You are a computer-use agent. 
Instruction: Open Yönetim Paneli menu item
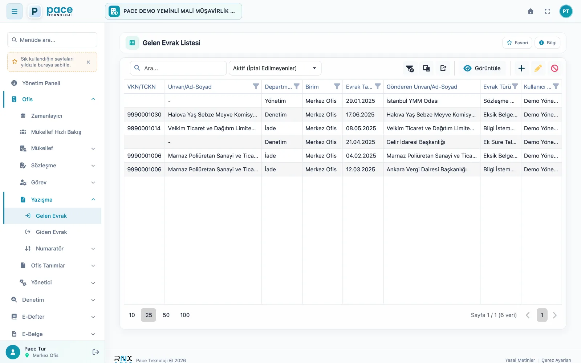tap(52, 83)
